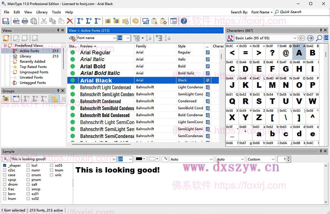Enable the case feature checkbox
Image resolution: width=330 pixels, height=214 pixels.
4,175
